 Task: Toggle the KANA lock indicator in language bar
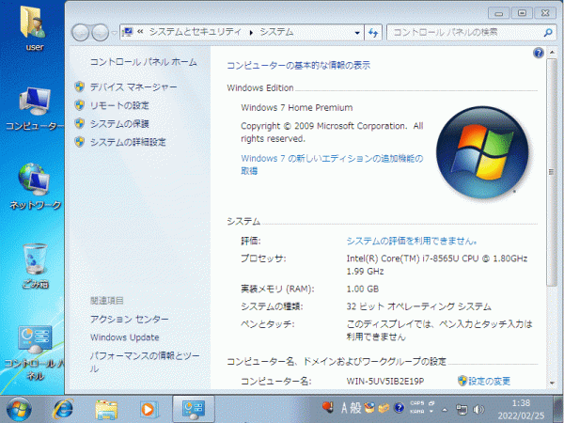pos(416,411)
